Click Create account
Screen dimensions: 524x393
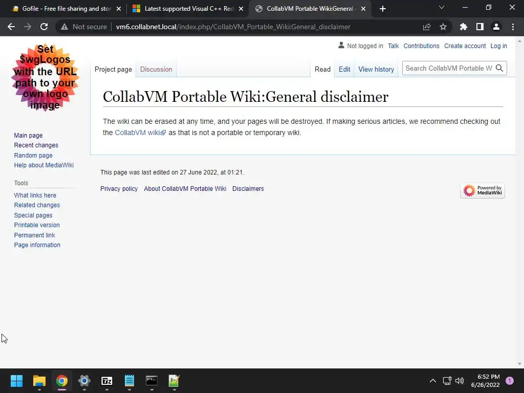point(465,46)
